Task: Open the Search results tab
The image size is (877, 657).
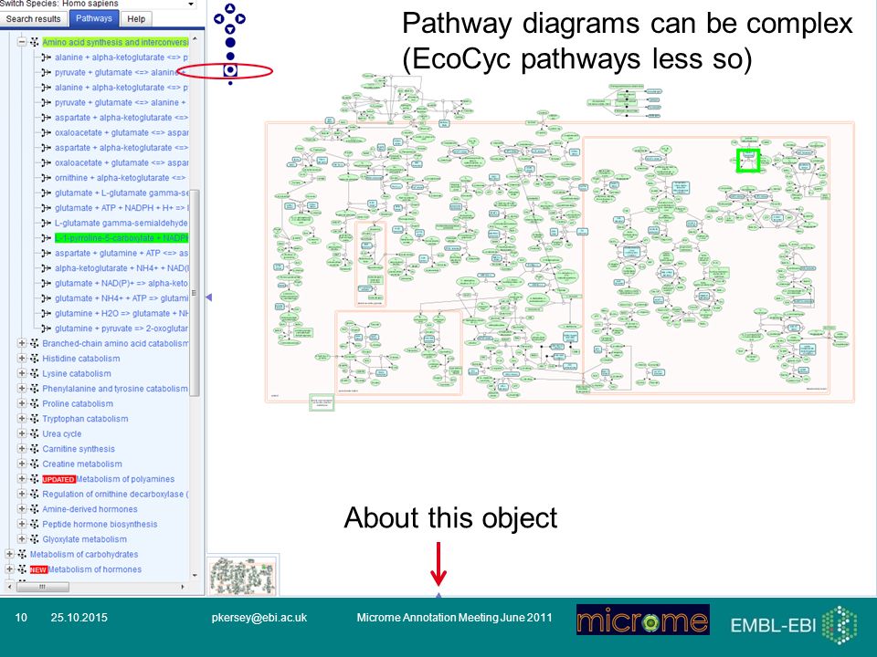Action: click(34, 18)
